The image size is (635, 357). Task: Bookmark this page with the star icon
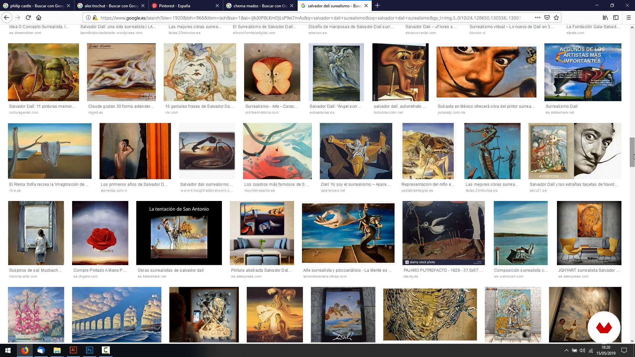[x=556, y=18]
